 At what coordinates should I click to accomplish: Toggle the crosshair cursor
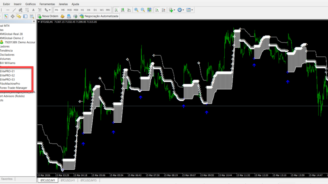tap(13, 16)
